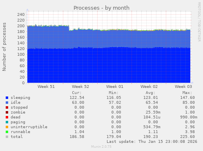This screenshot has width=203, height=151.
Task: Click the stopped legend color swatch
Action: point(7,107)
